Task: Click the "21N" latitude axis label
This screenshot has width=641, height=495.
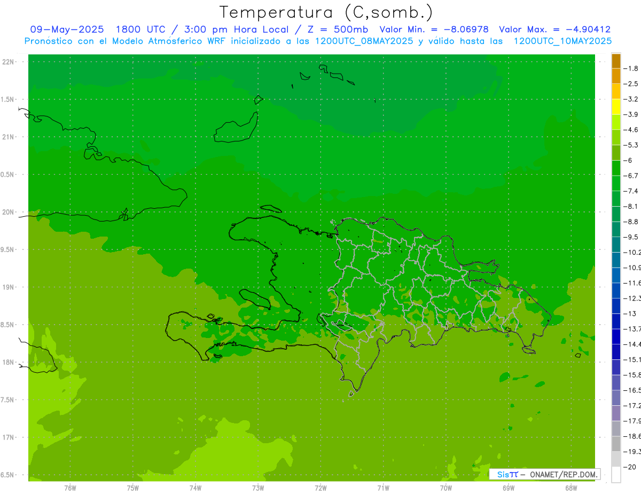Action: click(x=9, y=137)
